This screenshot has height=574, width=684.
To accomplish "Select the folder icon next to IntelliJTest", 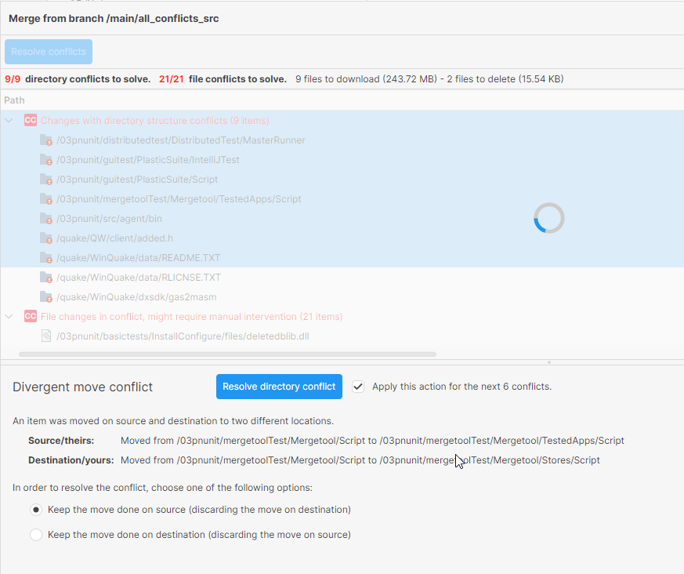I will 45,159.
